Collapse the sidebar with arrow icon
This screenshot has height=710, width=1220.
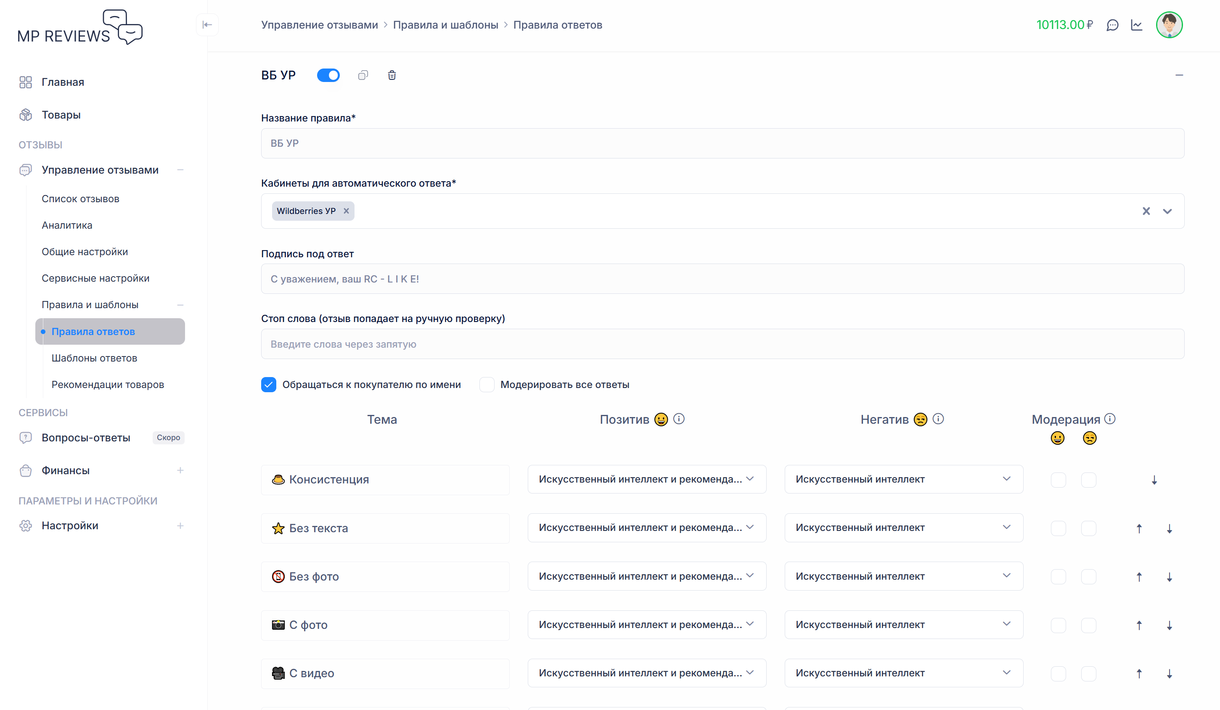coord(207,25)
